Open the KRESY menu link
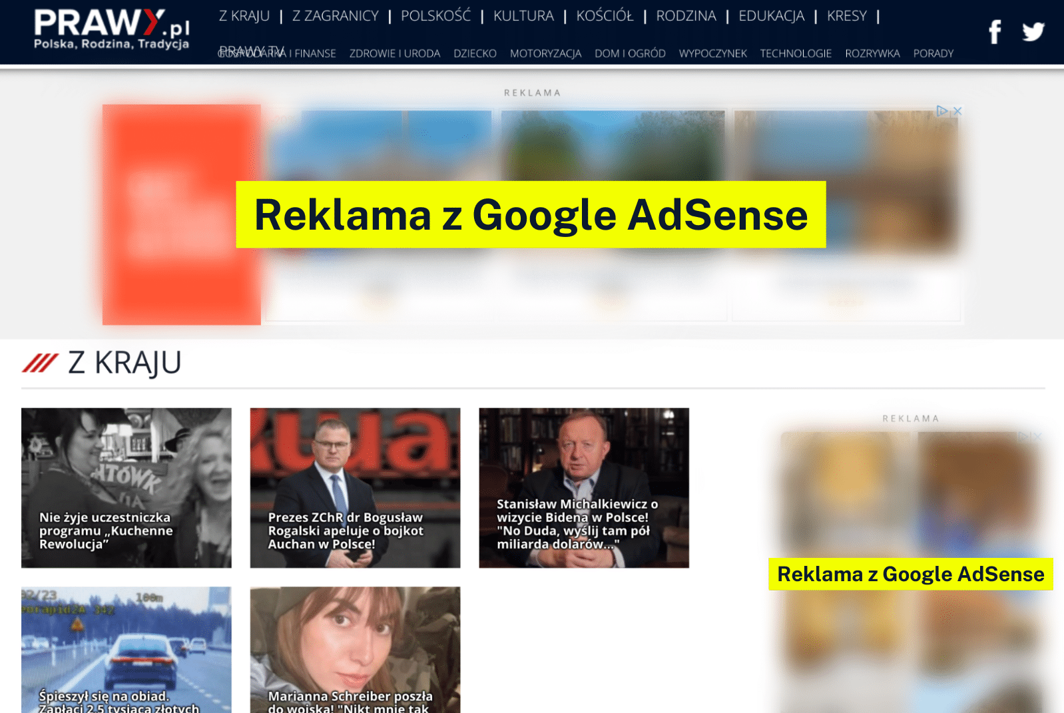Viewport: 1064px width, 713px height. (846, 16)
